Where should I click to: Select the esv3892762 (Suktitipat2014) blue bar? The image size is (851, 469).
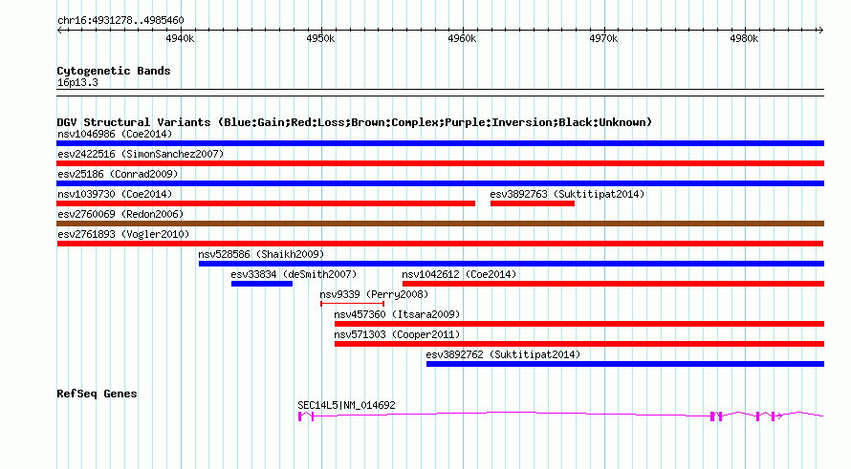(625, 364)
